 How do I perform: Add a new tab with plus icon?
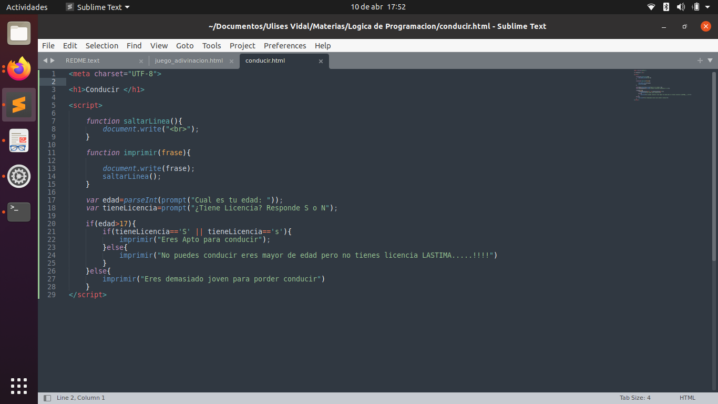pos(700,60)
